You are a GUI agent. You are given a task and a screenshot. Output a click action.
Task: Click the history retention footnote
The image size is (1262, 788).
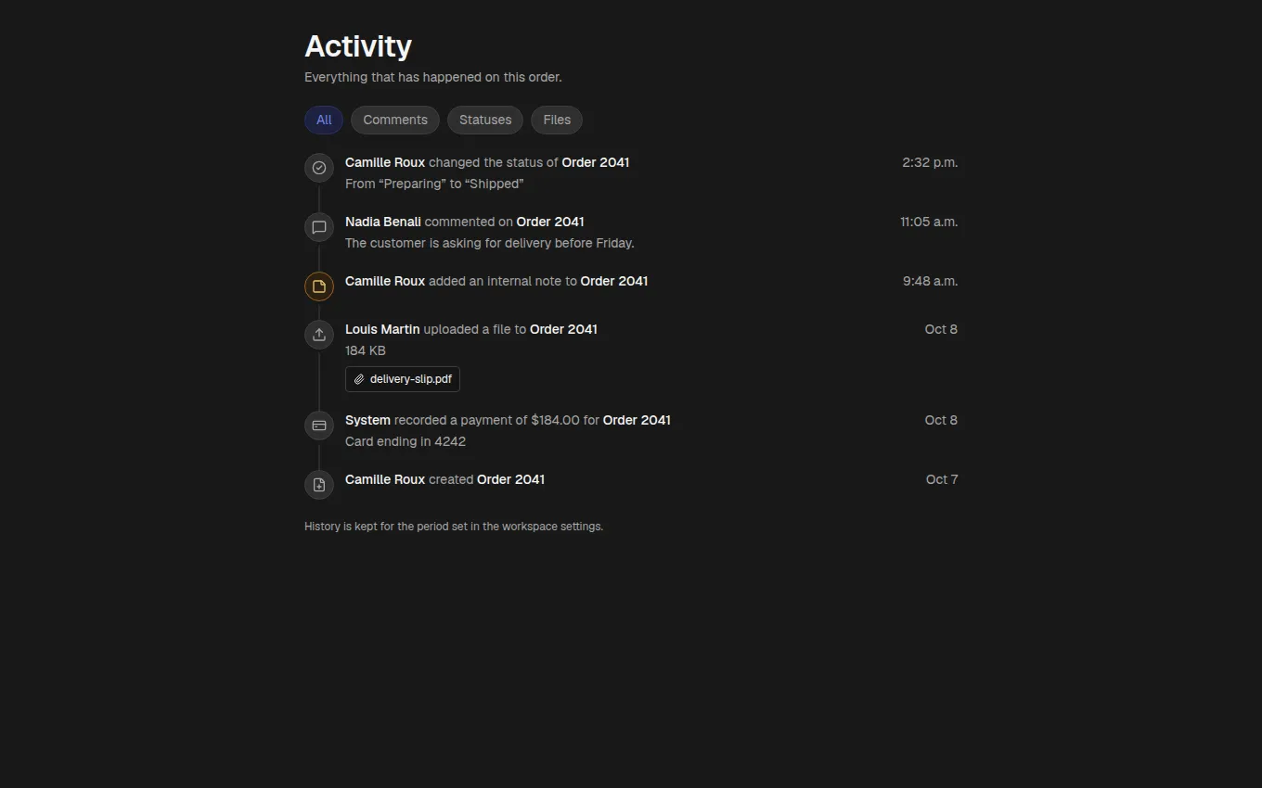pyautogui.click(x=454, y=527)
